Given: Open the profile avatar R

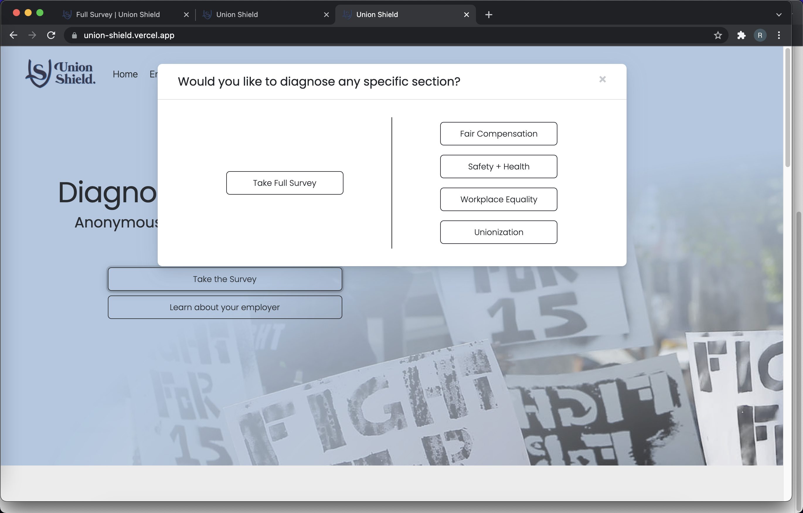Looking at the screenshot, I should pyautogui.click(x=760, y=35).
